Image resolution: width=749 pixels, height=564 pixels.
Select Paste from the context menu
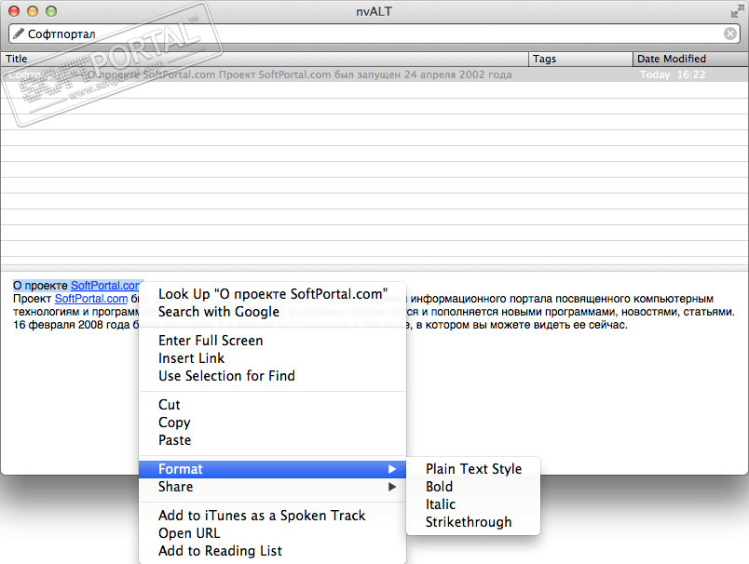(273, 440)
